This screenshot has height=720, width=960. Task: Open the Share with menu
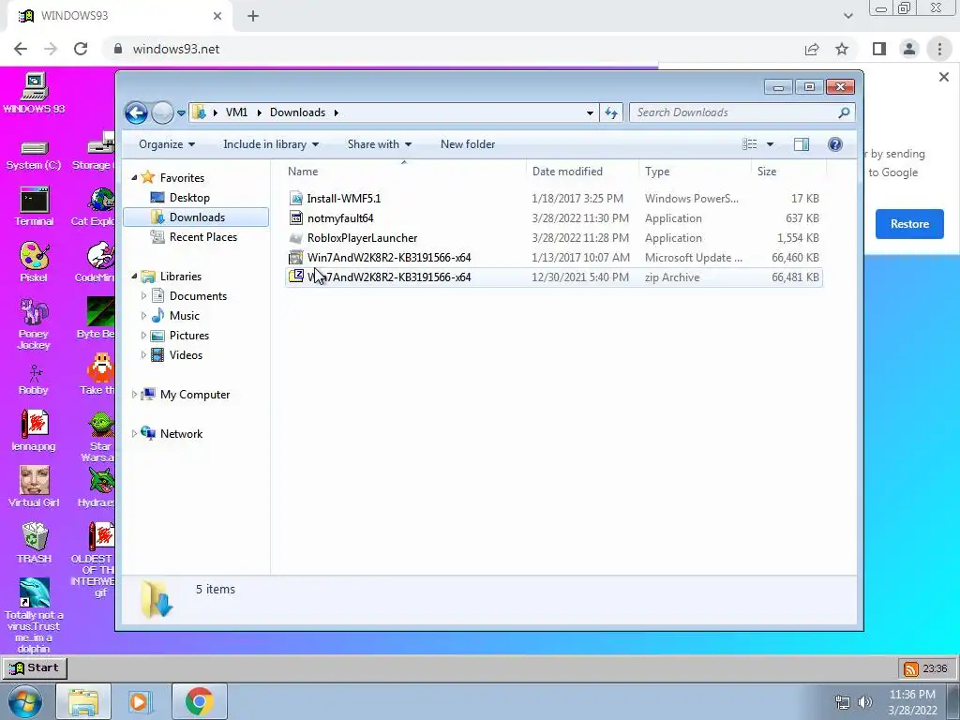coord(379,144)
